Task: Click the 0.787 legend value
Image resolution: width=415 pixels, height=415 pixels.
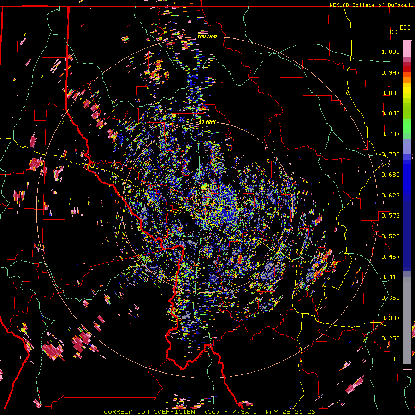Action: (x=391, y=134)
